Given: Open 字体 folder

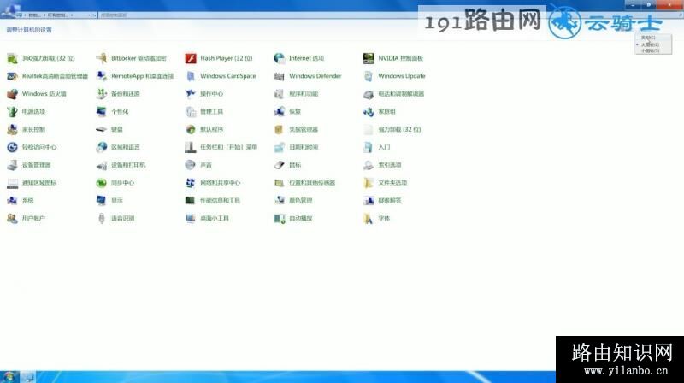Looking at the screenshot, I should click(x=376, y=219).
